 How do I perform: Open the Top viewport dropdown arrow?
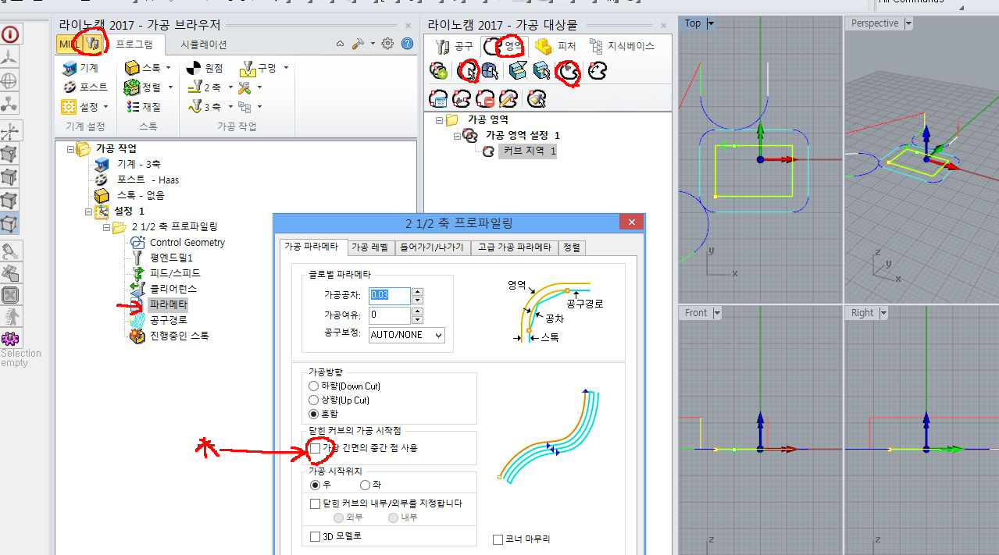[711, 23]
